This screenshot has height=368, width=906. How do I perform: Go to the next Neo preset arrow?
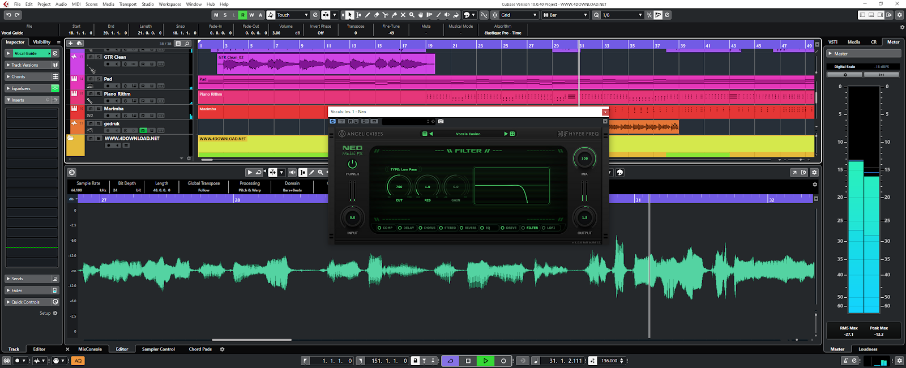[x=506, y=134]
